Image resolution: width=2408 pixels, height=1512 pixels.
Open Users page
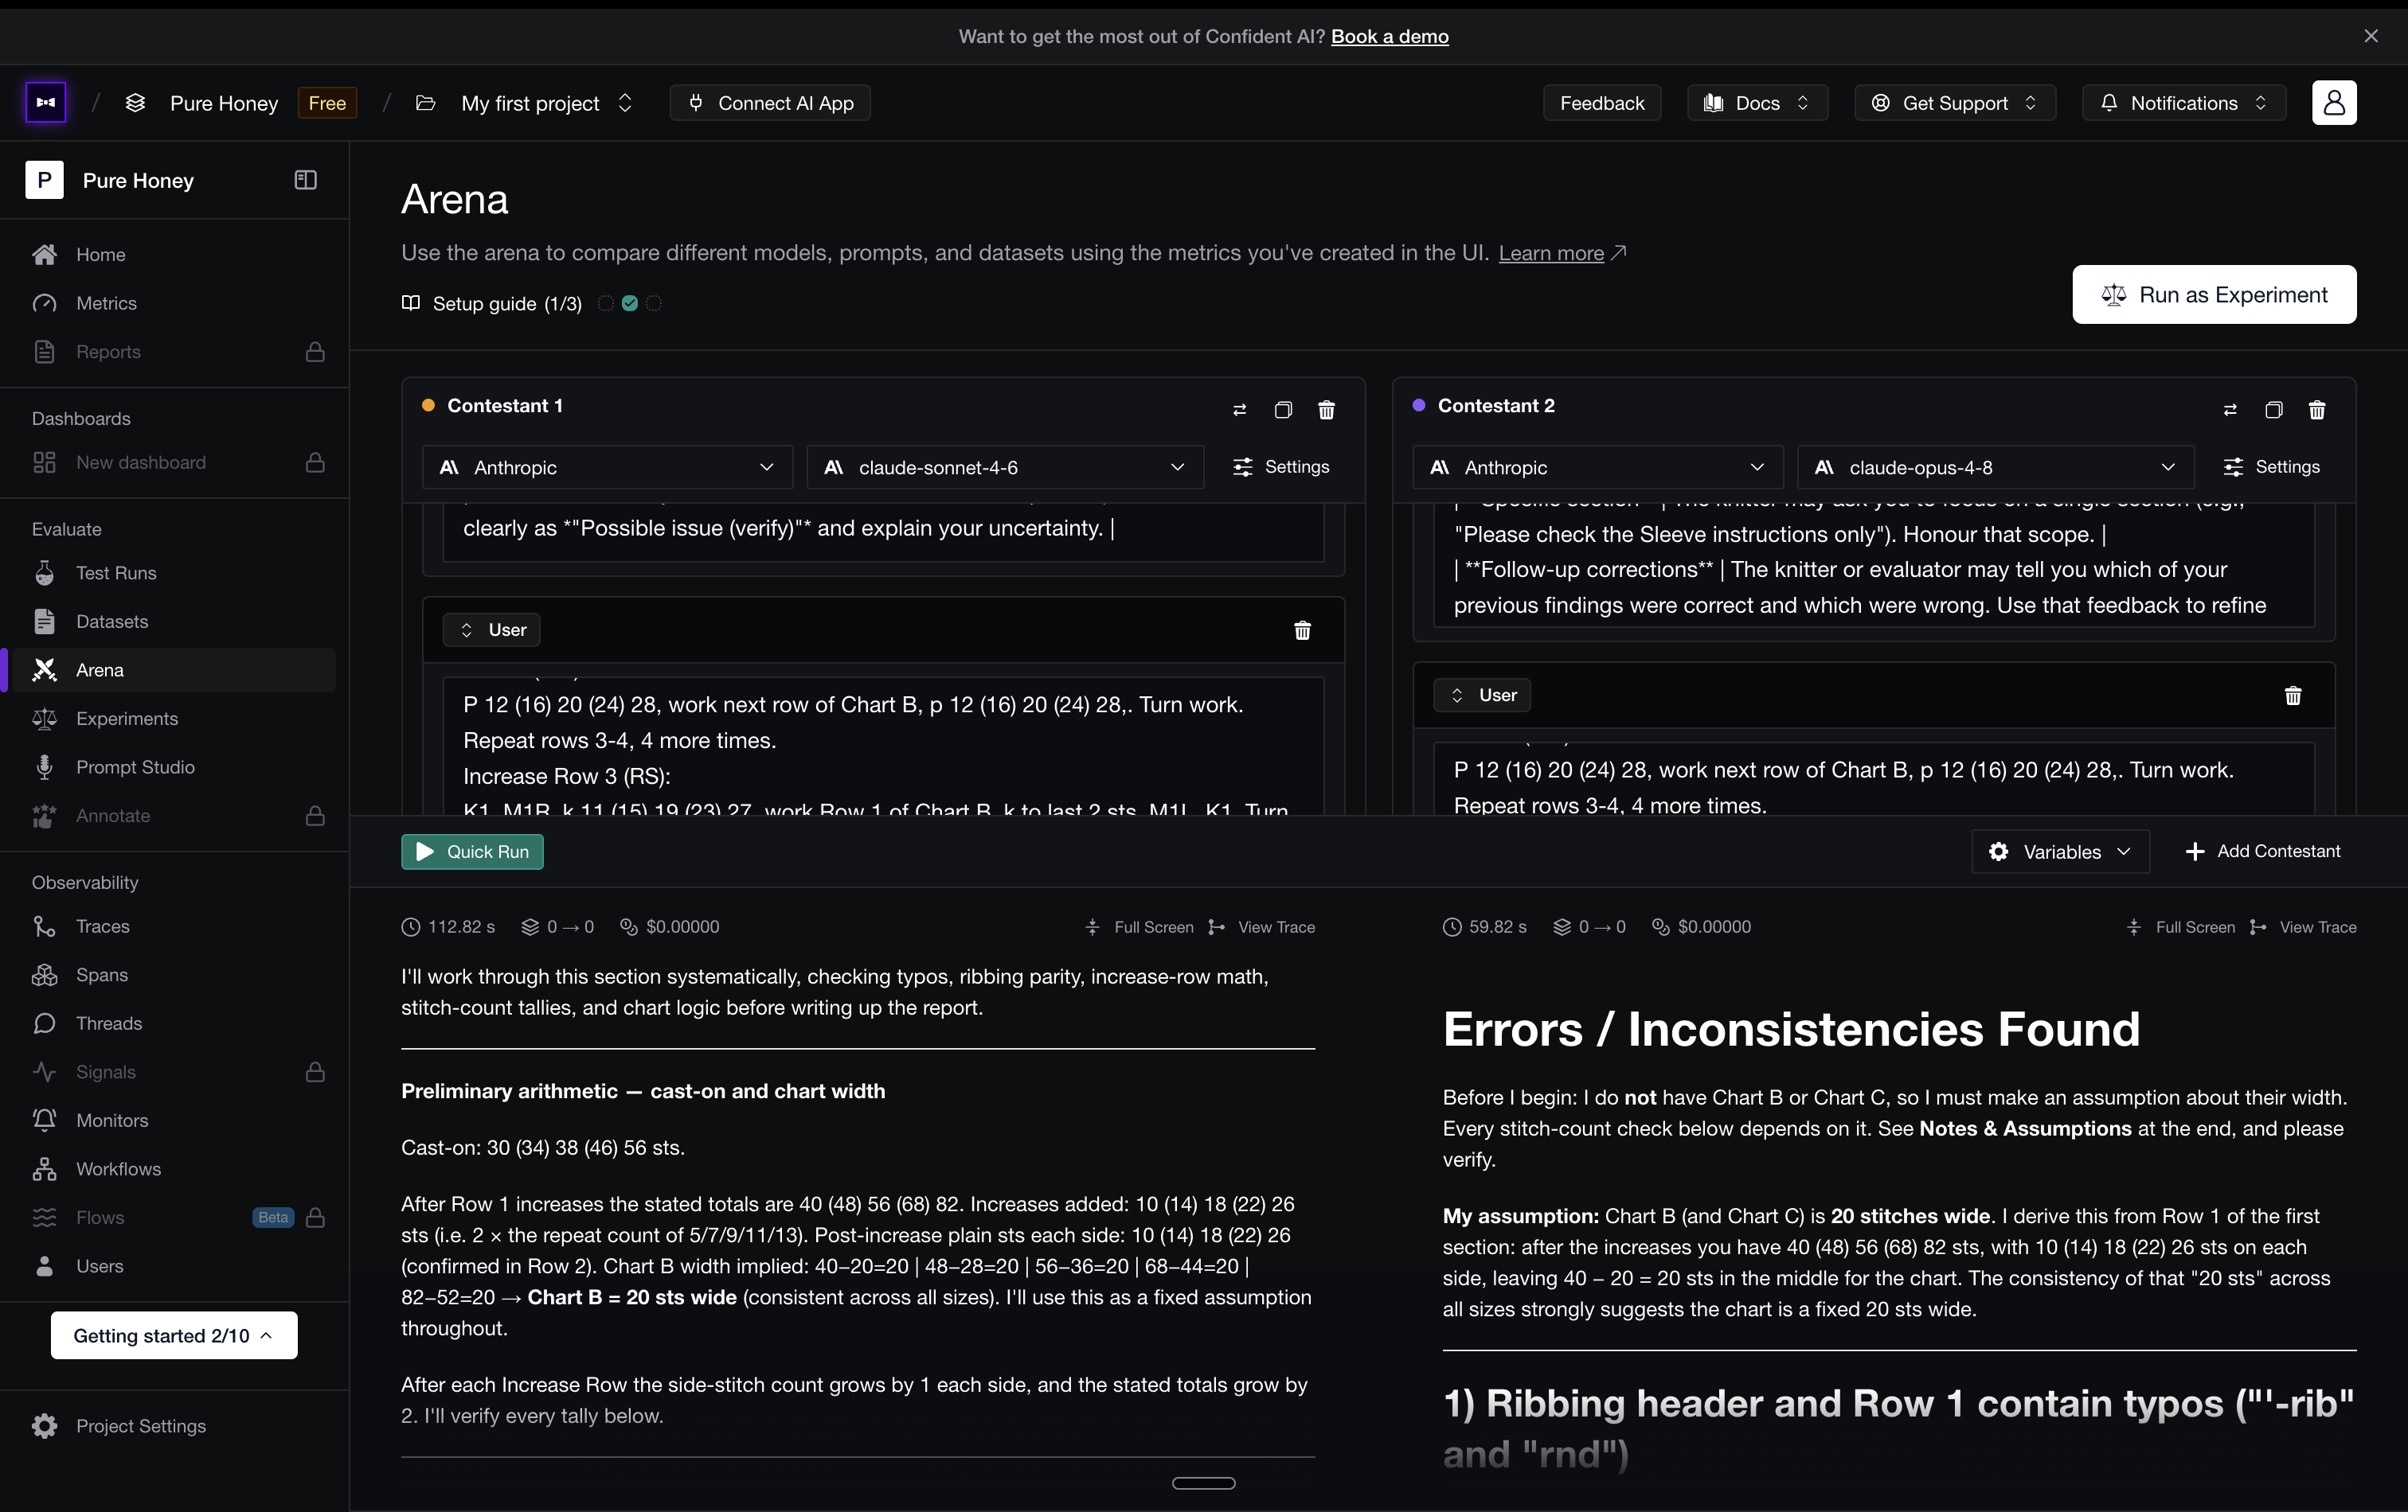pos(174,1266)
